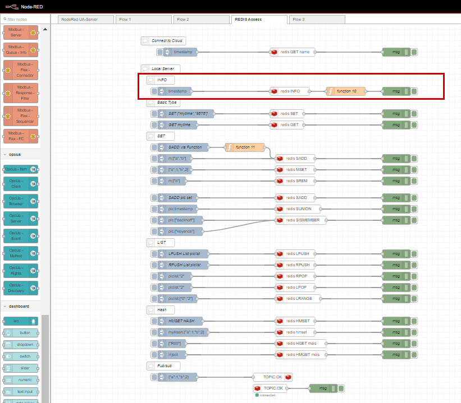Screen dimensions: 461x403
Task: Toggle debug button on redis MSET msg node
Action: tap(414, 170)
